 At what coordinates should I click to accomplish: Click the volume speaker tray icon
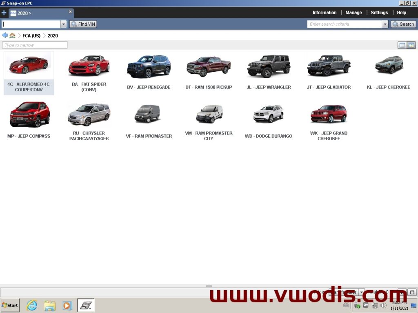(x=383, y=306)
